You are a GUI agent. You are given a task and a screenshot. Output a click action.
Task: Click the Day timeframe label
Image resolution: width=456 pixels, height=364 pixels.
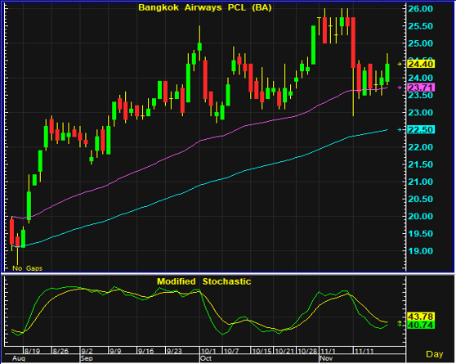(x=435, y=354)
